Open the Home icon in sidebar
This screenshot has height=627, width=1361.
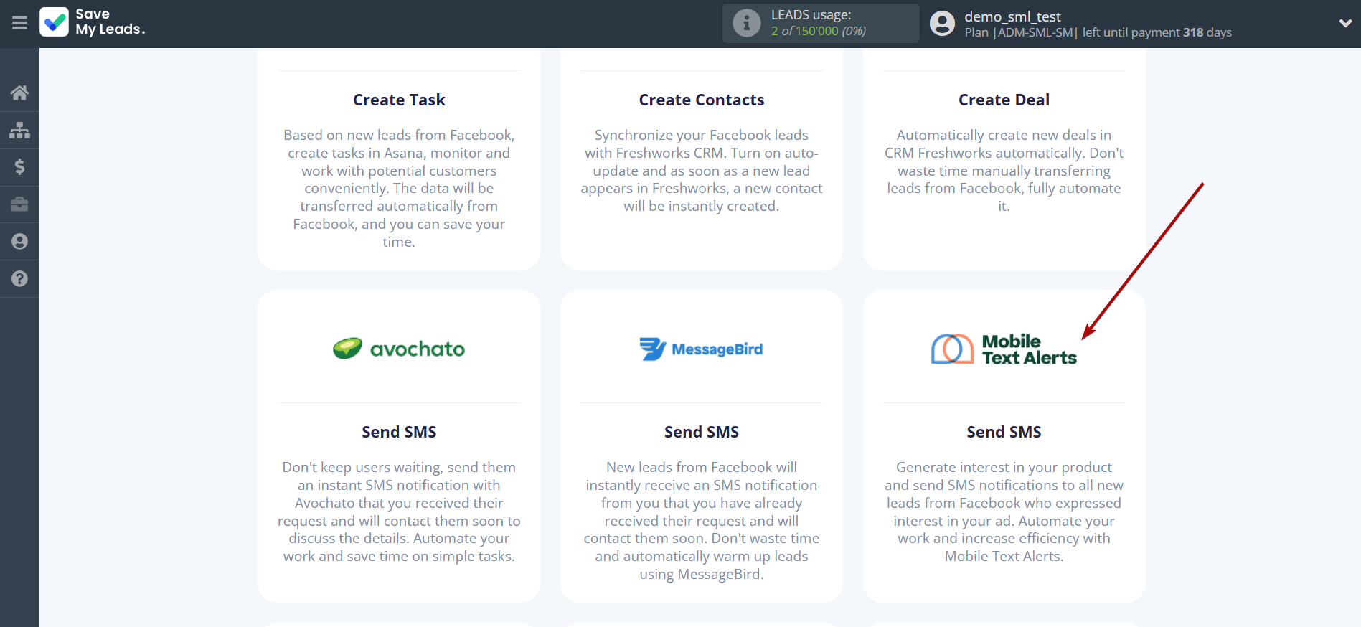coord(19,93)
